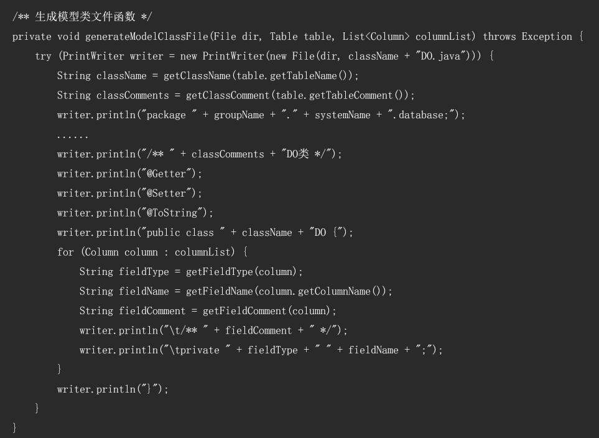Click the groupName variable
Viewport: 599px width, 438px height.
tap(239, 115)
